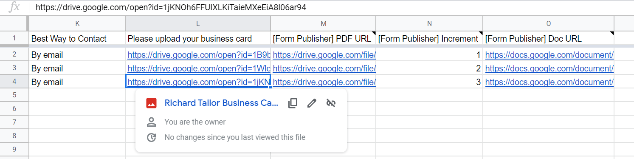Click the owner person icon
Viewport: 634px width, 159px height.
click(x=151, y=122)
